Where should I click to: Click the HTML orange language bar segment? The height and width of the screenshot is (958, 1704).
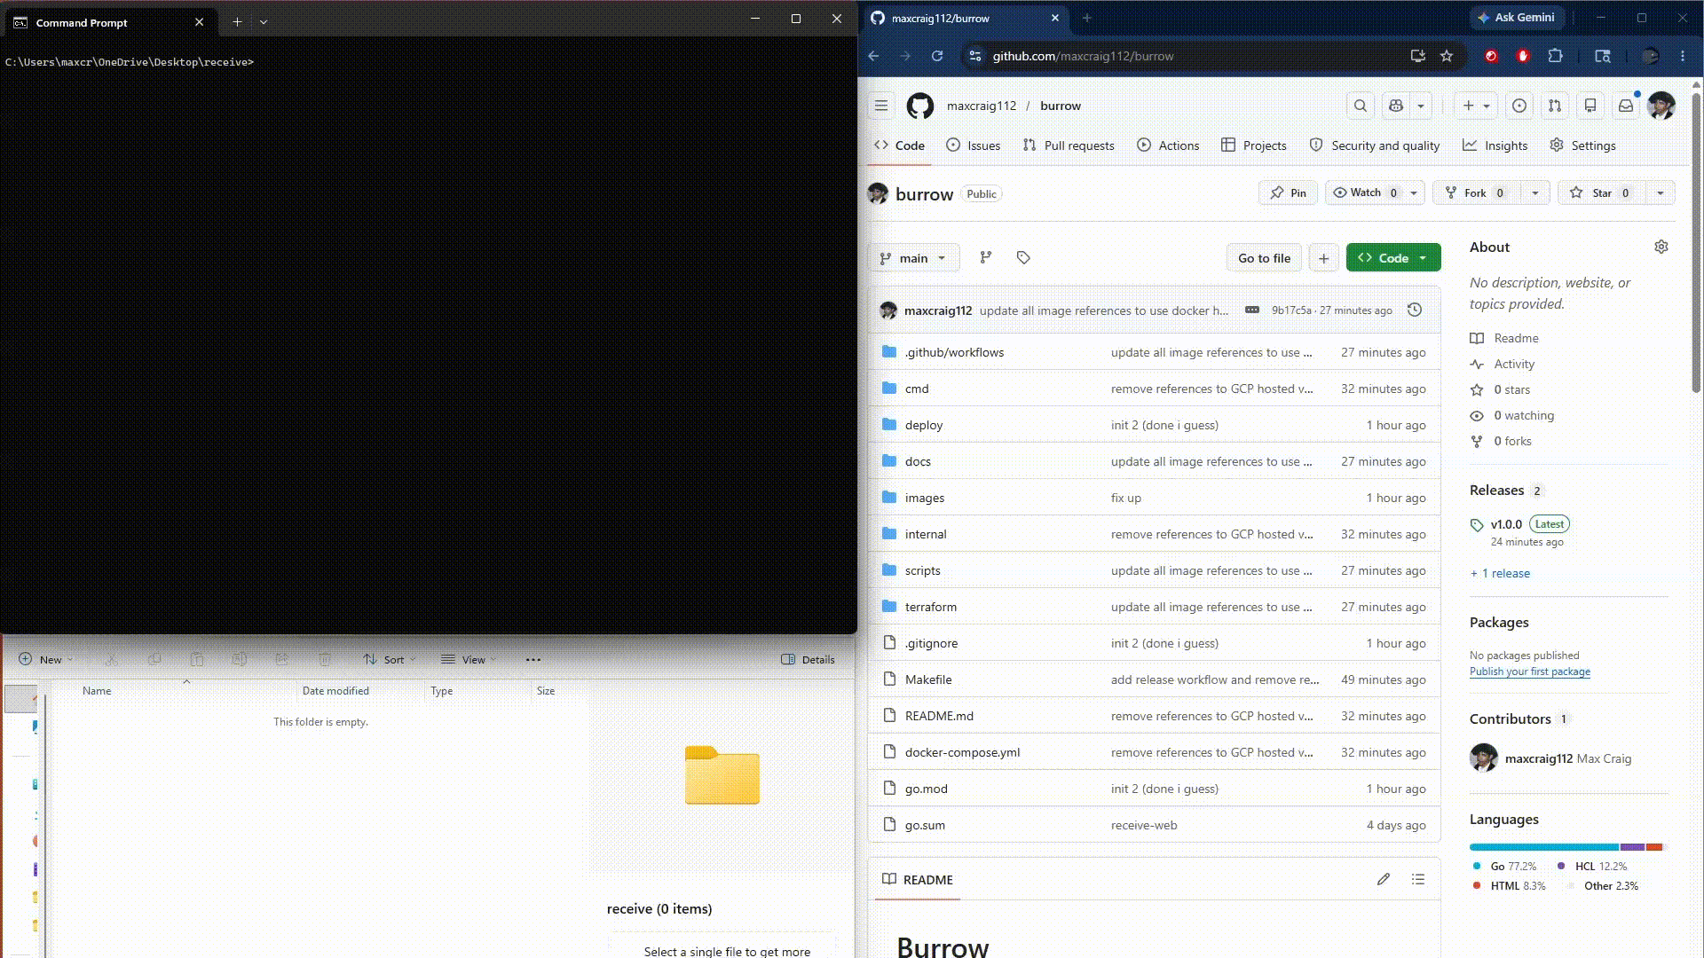tap(1654, 847)
